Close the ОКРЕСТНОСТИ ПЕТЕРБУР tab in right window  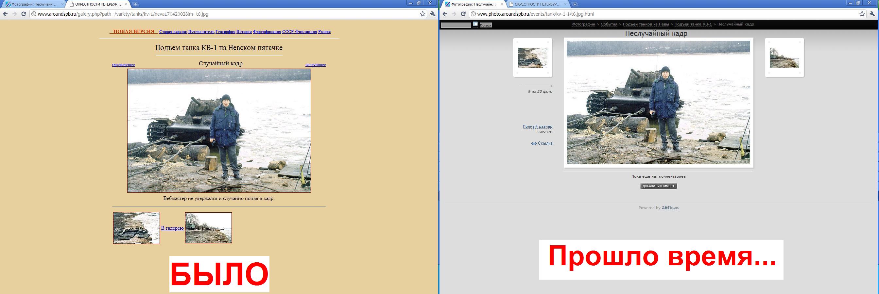pyautogui.click(x=566, y=5)
